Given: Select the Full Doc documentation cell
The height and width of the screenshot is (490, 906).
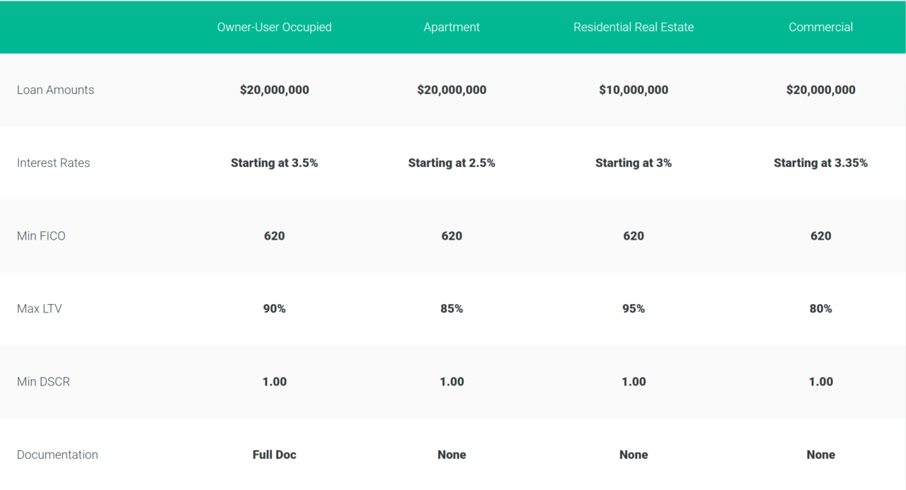Looking at the screenshot, I should click(274, 455).
